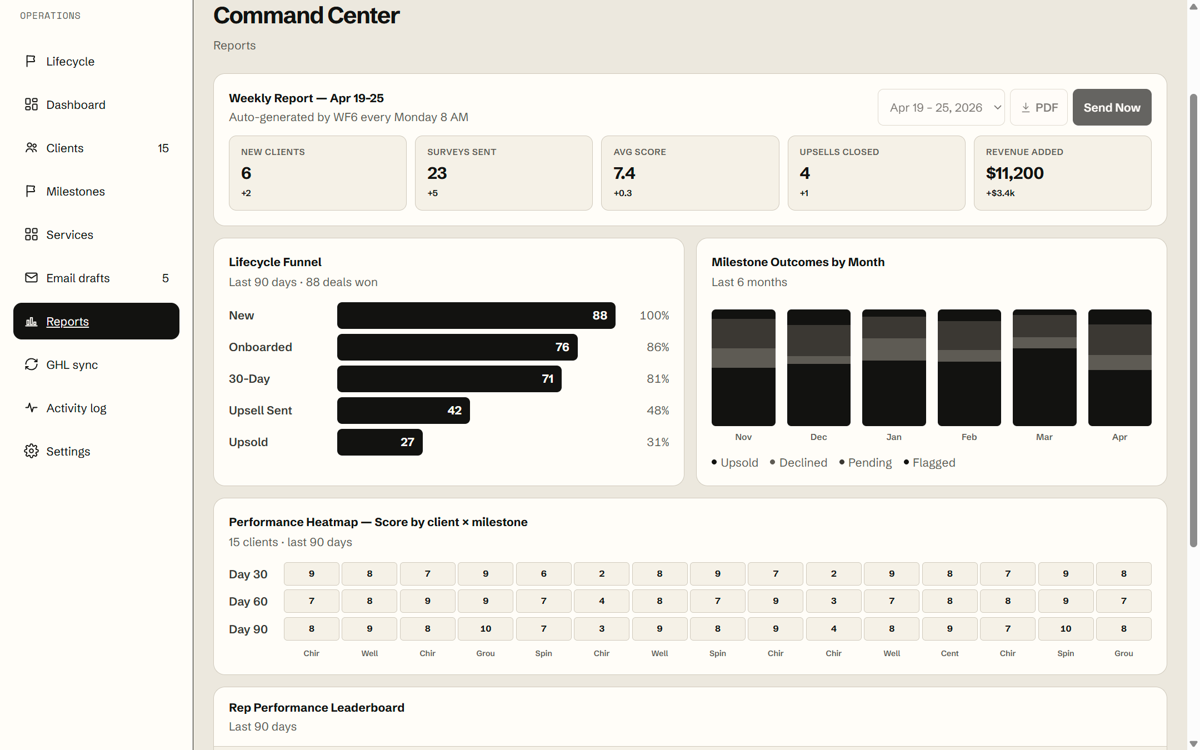The height and width of the screenshot is (750, 1200).
Task: Open the Apr 19 – 25, 2026 date dropdown
Action: pos(941,107)
